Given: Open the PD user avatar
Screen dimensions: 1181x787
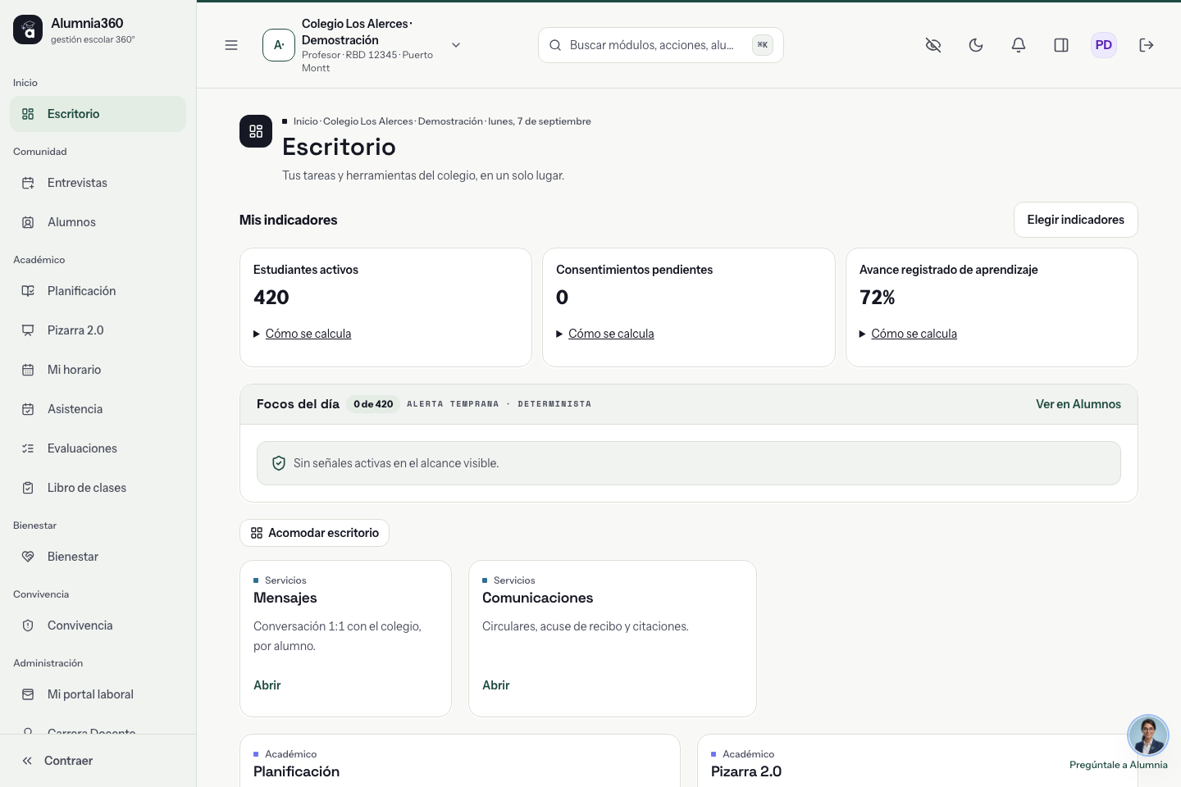Looking at the screenshot, I should pos(1104,45).
